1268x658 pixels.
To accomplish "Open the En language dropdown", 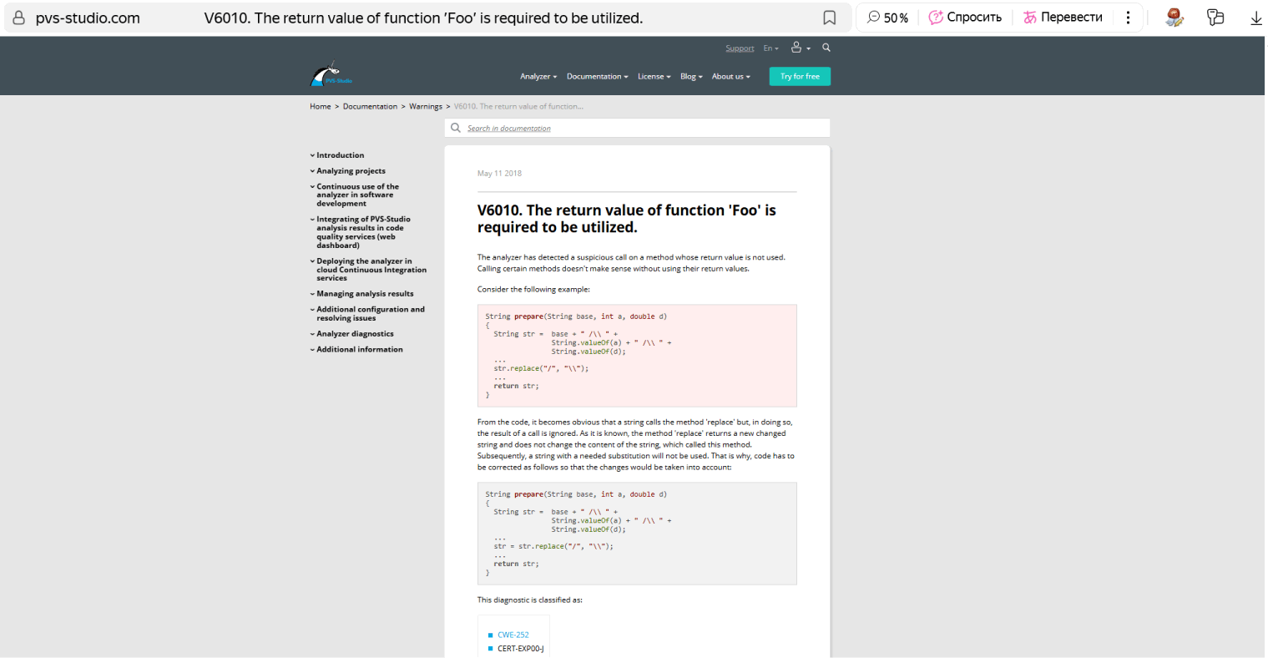I will [x=770, y=48].
